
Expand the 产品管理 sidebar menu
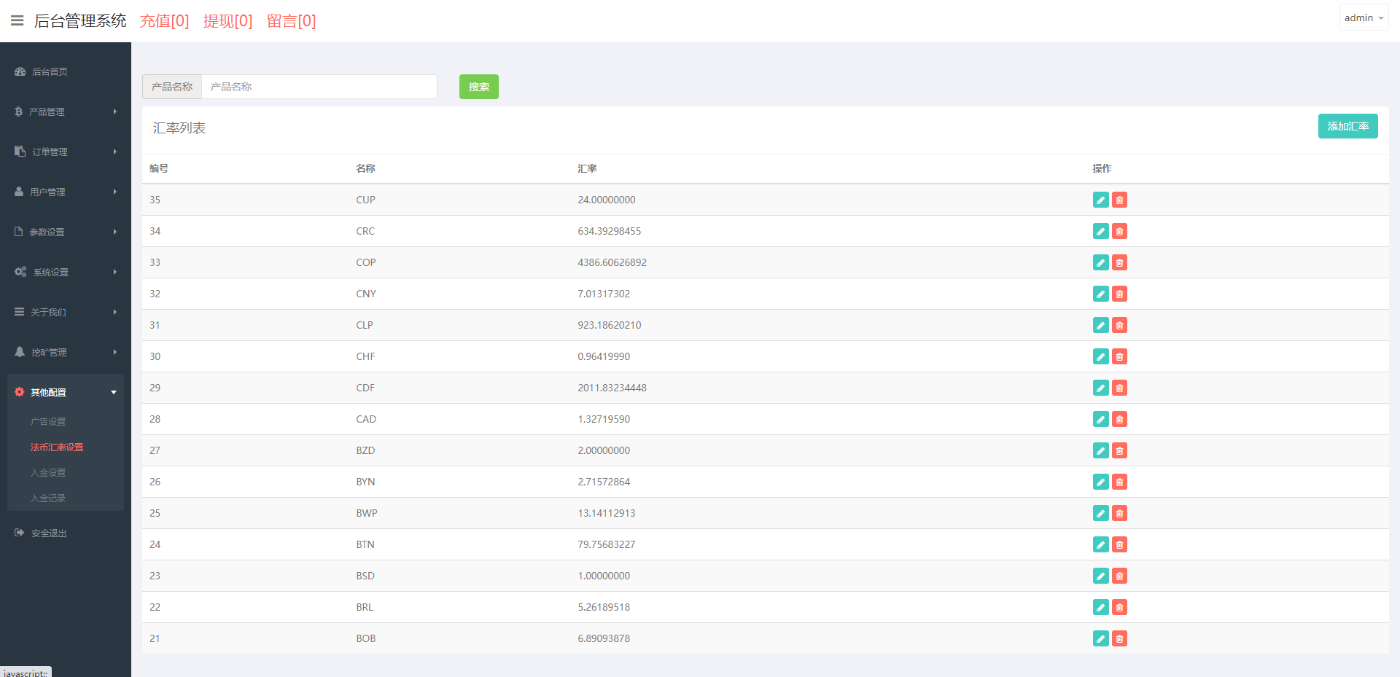pyautogui.click(x=65, y=111)
